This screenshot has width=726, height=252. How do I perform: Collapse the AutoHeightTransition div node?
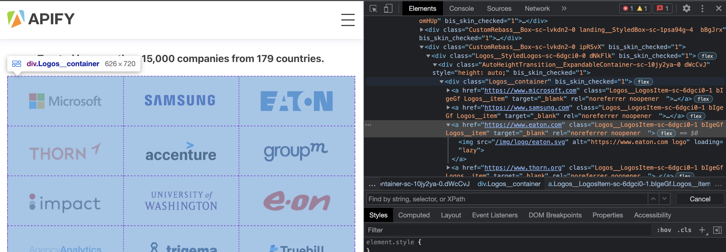pos(435,65)
